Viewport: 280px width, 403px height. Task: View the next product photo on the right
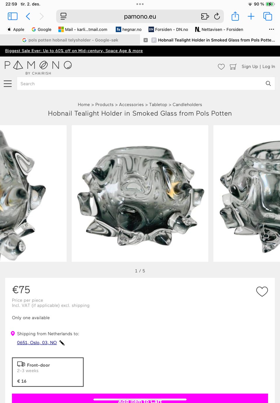coord(247,193)
